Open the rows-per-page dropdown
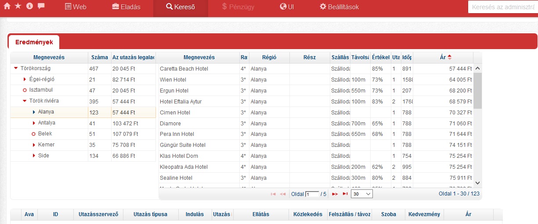This screenshot has width=538, height=224. pos(362,194)
